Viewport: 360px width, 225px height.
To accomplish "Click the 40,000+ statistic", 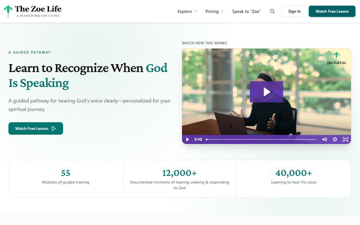I will pyautogui.click(x=294, y=173).
